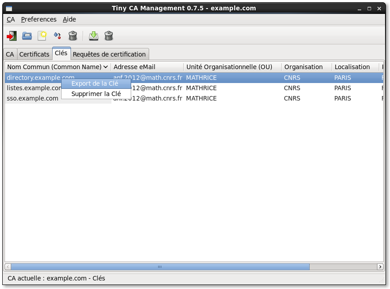Click the exit icon with red arrow

[x=12, y=36]
